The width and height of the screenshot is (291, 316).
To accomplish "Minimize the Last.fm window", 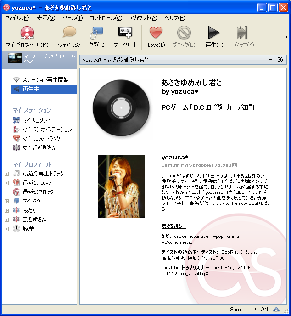I will (x=262, y=8).
